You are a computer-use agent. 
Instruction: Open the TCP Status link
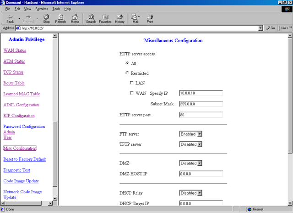point(13,72)
